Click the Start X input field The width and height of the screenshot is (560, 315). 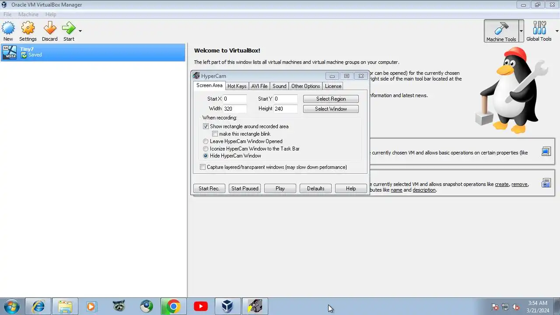click(x=235, y=99)
